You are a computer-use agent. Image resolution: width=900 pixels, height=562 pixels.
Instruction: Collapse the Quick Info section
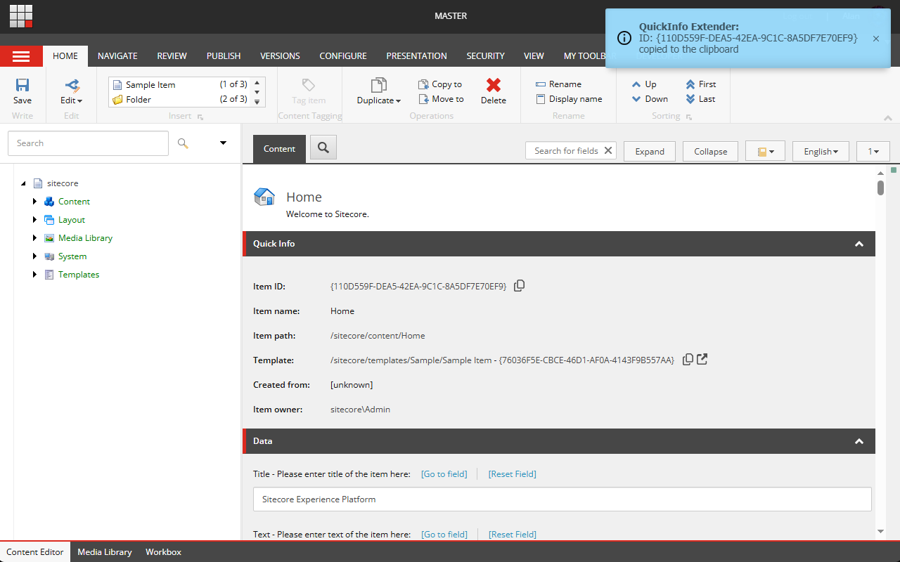pyautogui.click(x=859, y=244)
